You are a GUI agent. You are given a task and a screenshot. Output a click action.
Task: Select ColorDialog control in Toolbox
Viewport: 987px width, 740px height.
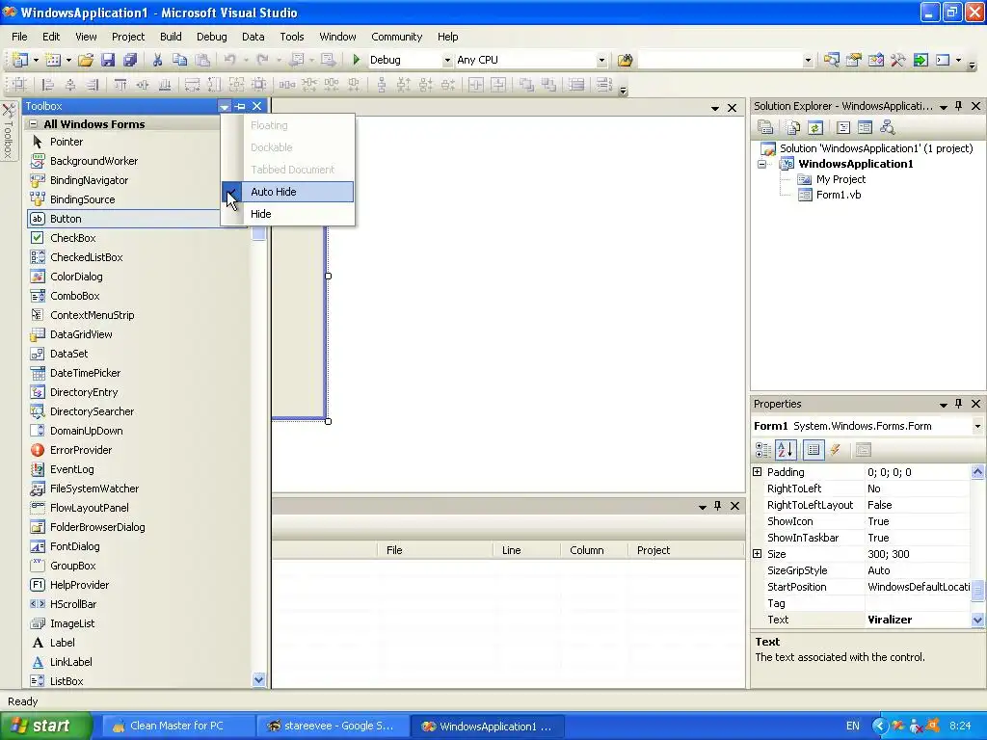point(76,277)
